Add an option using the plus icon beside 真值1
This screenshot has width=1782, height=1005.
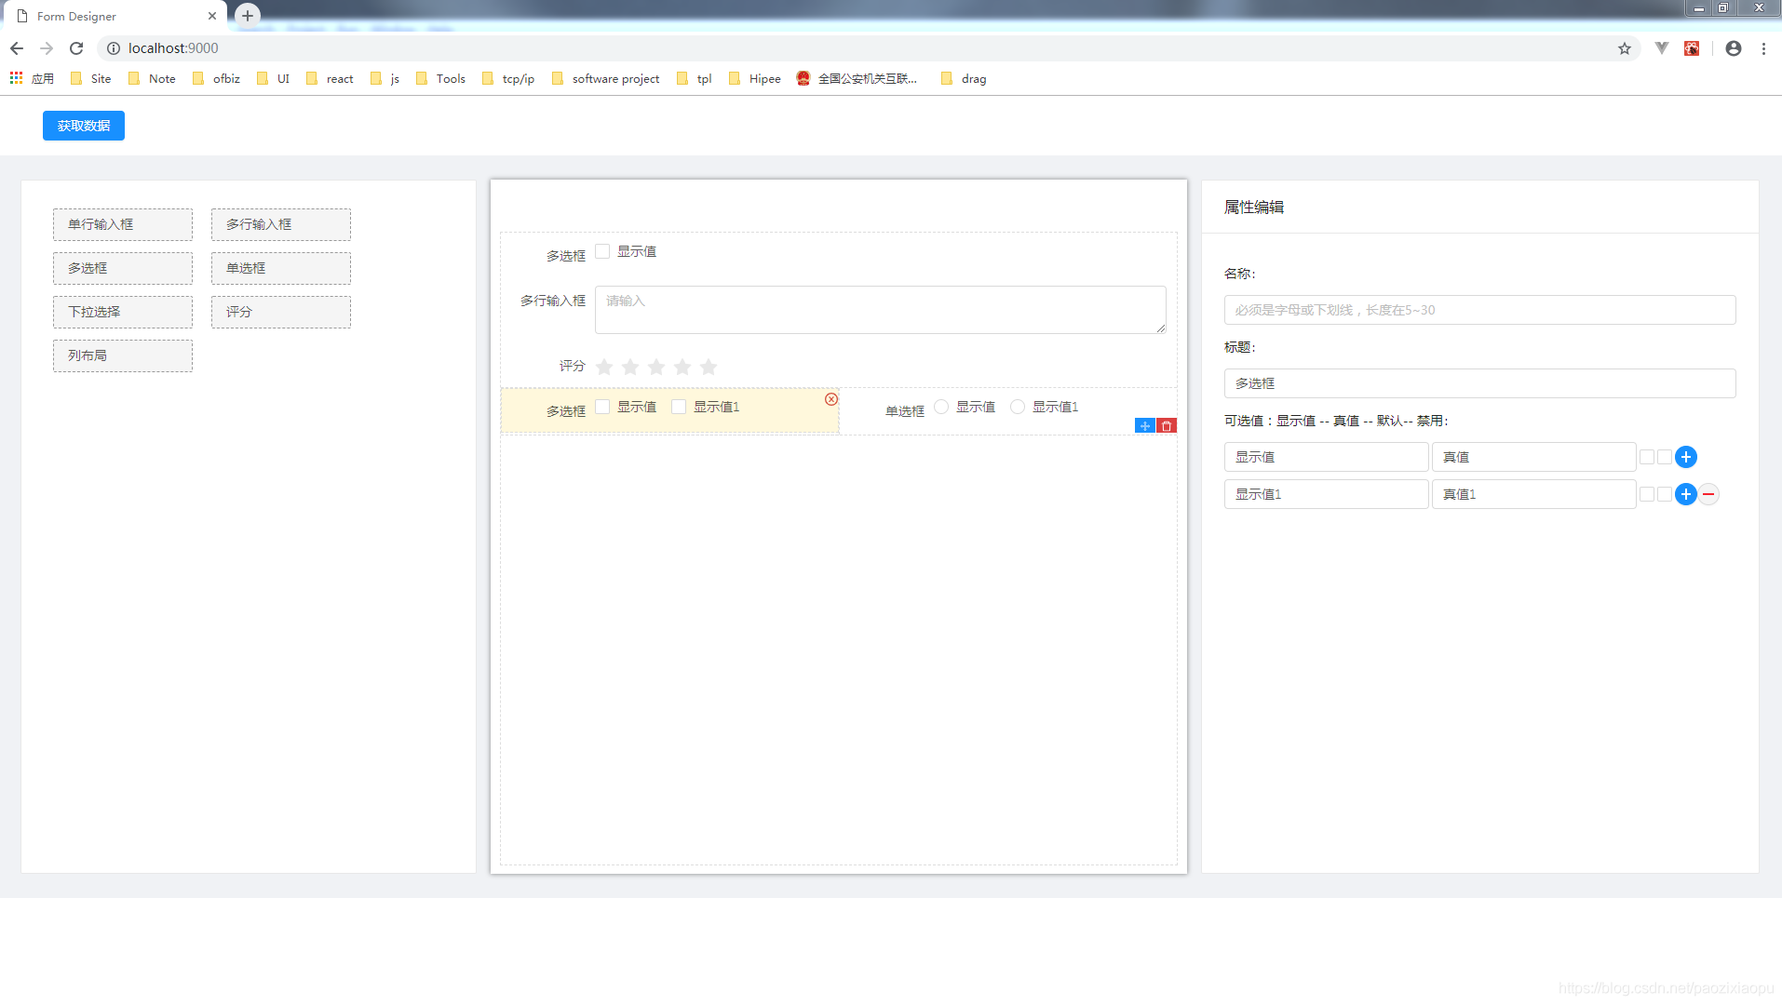click(1685, 494)
